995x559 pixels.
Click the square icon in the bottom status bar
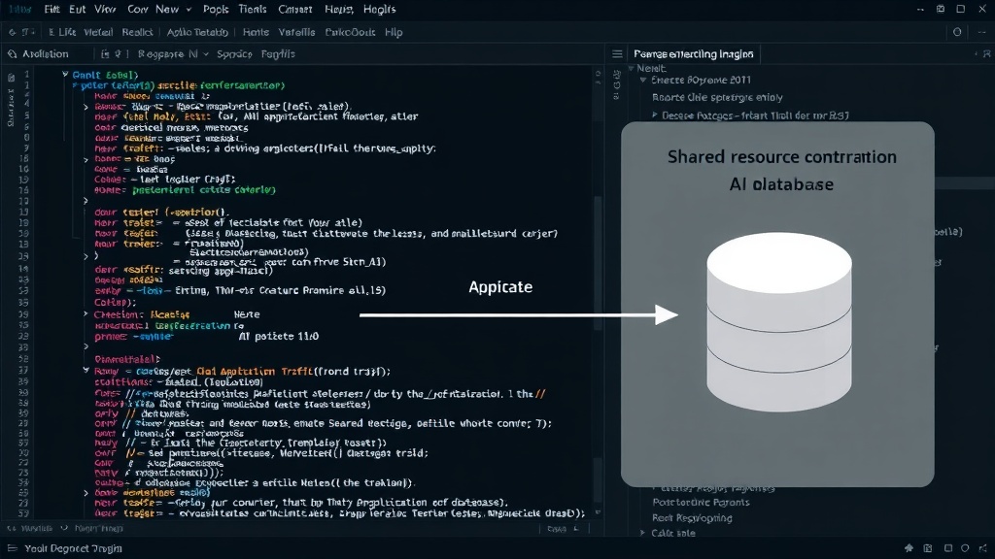click(x=948, y=548)
